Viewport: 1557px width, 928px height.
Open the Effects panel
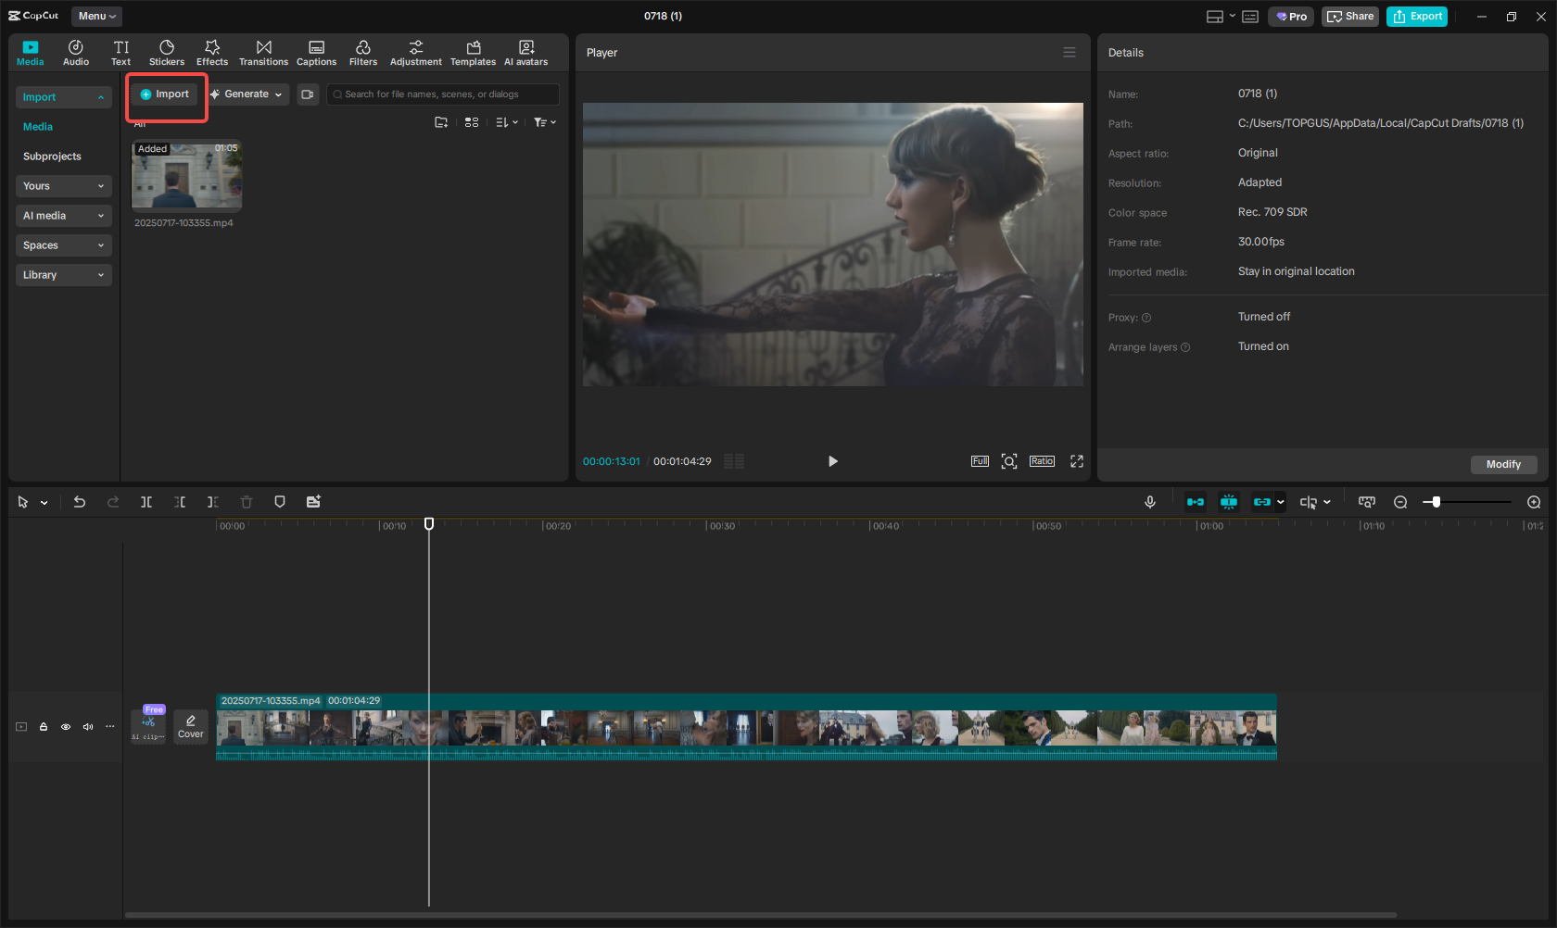coord(212,52)
